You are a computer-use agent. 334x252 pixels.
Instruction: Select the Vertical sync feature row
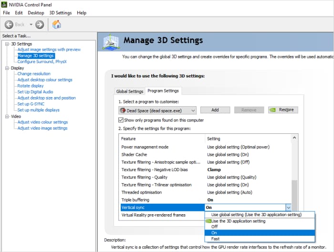(x=163, y=208)
